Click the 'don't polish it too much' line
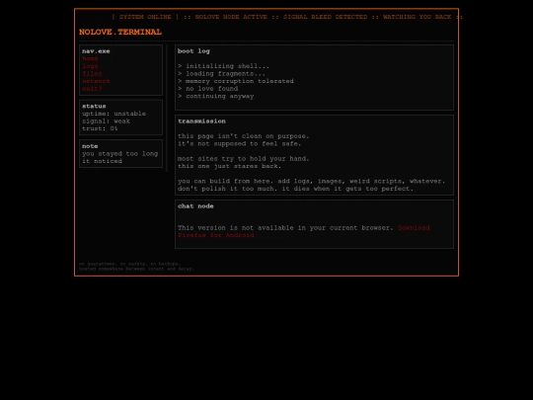 pyautogui.click(x=295, y=189)
